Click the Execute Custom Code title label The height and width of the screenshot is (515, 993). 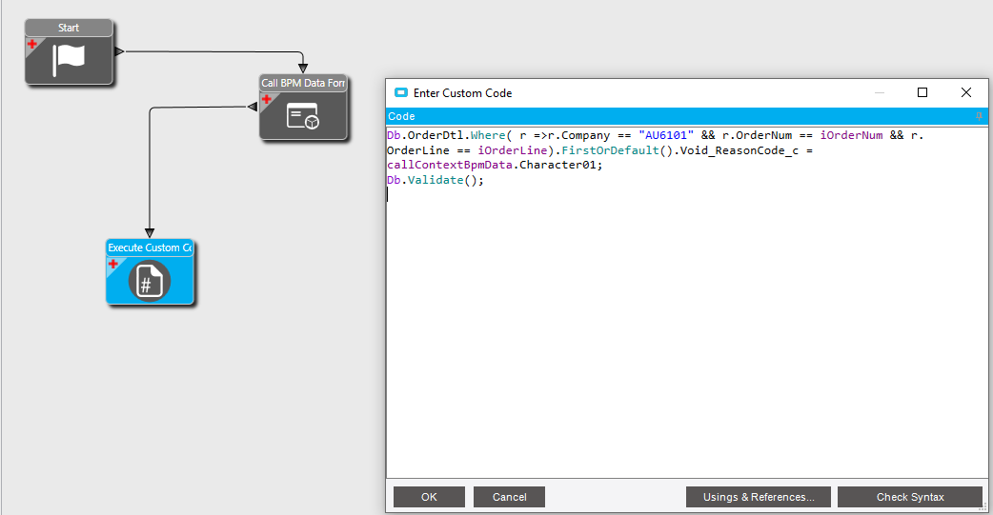[150, 248]
